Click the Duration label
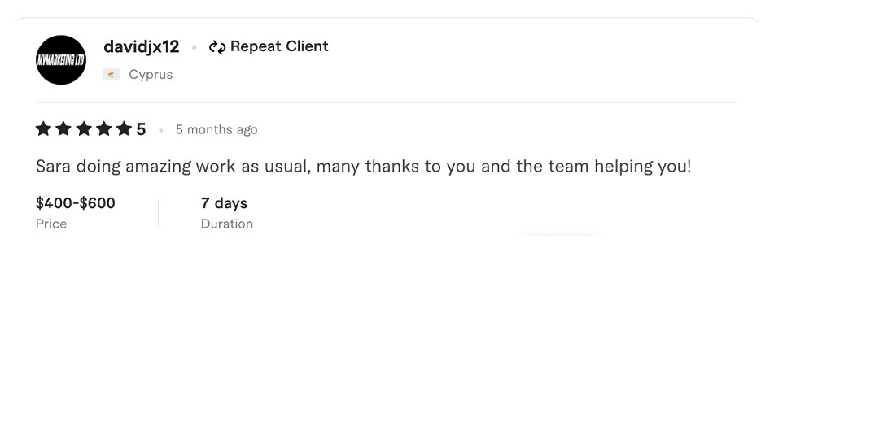Image resolution: width=879 pixels, height=439 pixels. coord(227,224)
